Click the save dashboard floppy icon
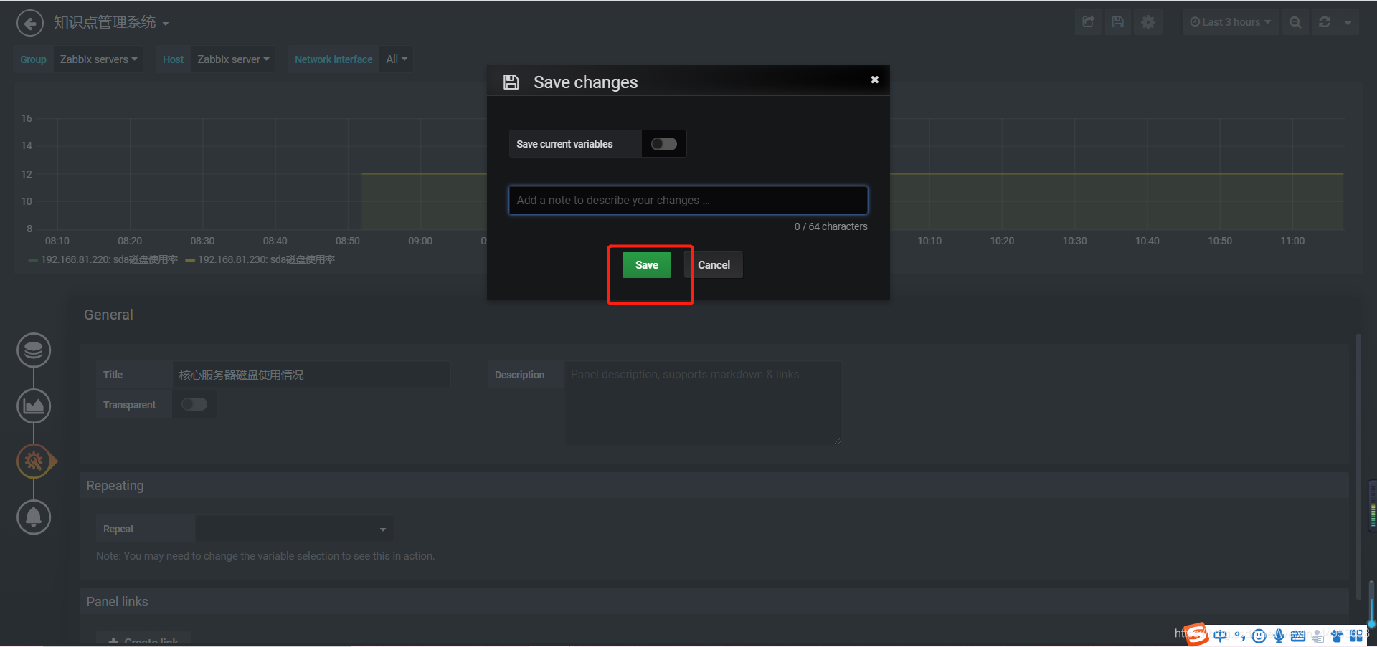Viewport: 1377px width, 647px height. (1117, 22)
